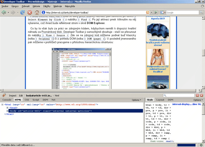Click the Forward navigation arrow
Image resolution: width=205 pixels, height=147 pixels.
(x=13, y=13)
